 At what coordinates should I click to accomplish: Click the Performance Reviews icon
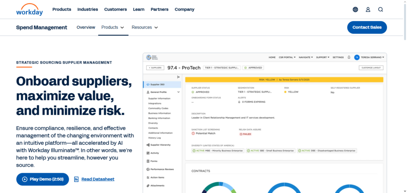148,170
